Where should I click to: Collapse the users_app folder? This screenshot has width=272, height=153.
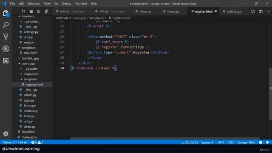coord(28,63)
